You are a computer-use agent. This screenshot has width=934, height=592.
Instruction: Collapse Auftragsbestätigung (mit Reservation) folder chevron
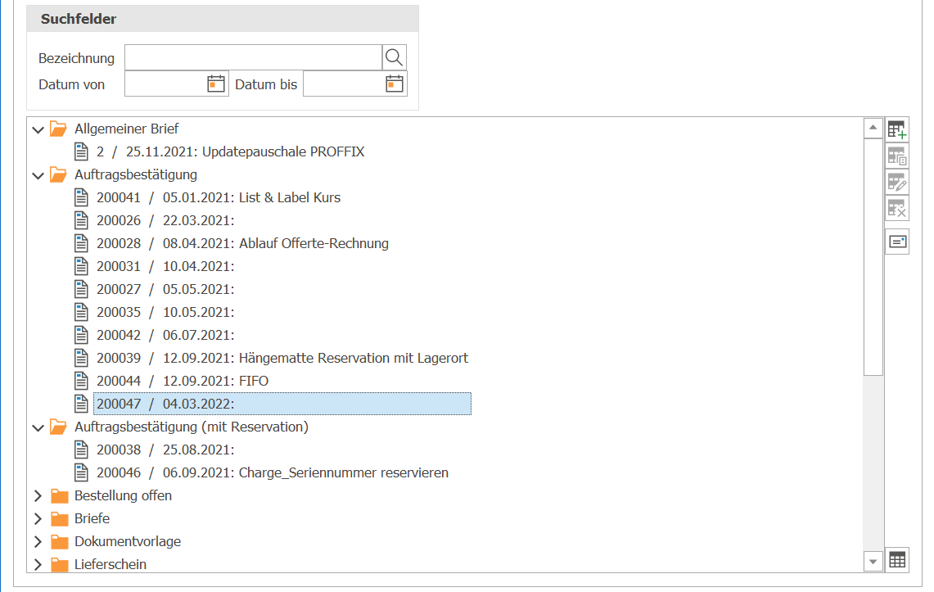point(38,427)
